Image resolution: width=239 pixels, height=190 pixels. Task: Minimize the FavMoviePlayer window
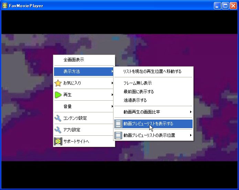tap(217, 6)
